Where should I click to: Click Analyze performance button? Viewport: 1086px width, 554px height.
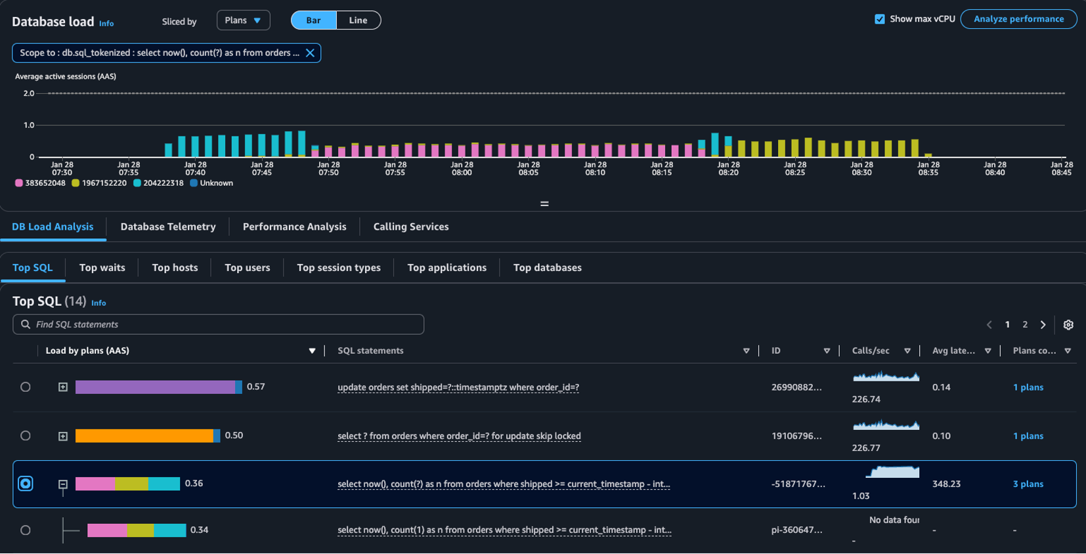1018,19
